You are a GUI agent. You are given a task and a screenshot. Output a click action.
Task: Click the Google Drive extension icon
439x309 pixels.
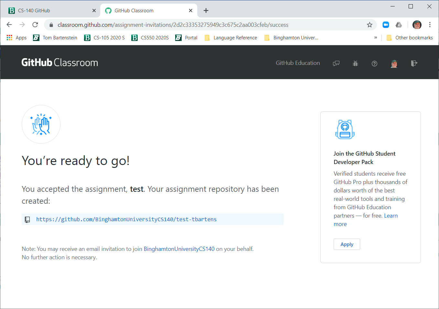[x=399, y=25]
